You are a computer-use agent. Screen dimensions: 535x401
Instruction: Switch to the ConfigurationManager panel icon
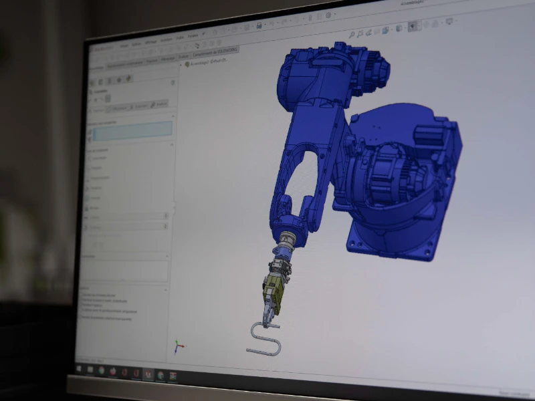tap(110, 81)
